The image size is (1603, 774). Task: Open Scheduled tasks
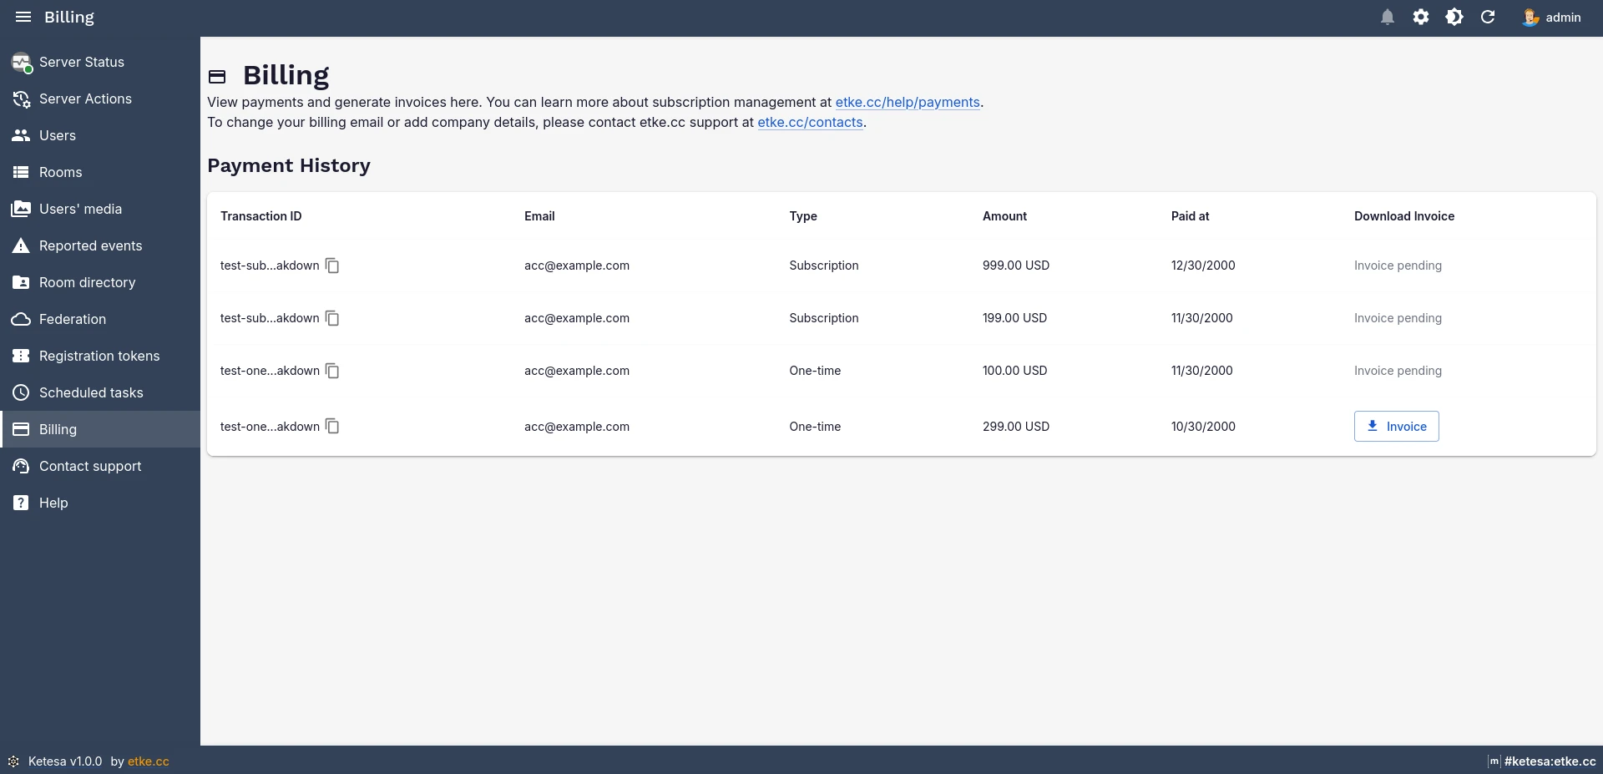pyautogui.click(x=92, y=392)
